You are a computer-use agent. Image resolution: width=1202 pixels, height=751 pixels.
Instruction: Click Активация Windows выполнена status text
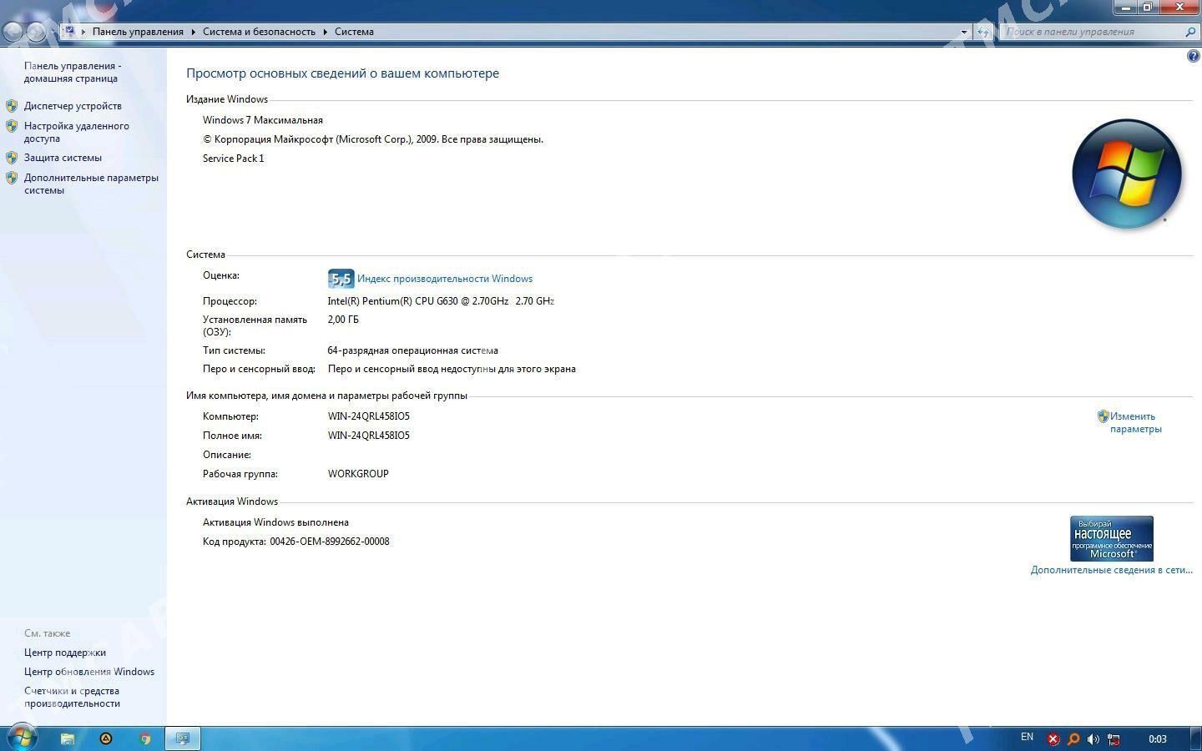point(275,522)
